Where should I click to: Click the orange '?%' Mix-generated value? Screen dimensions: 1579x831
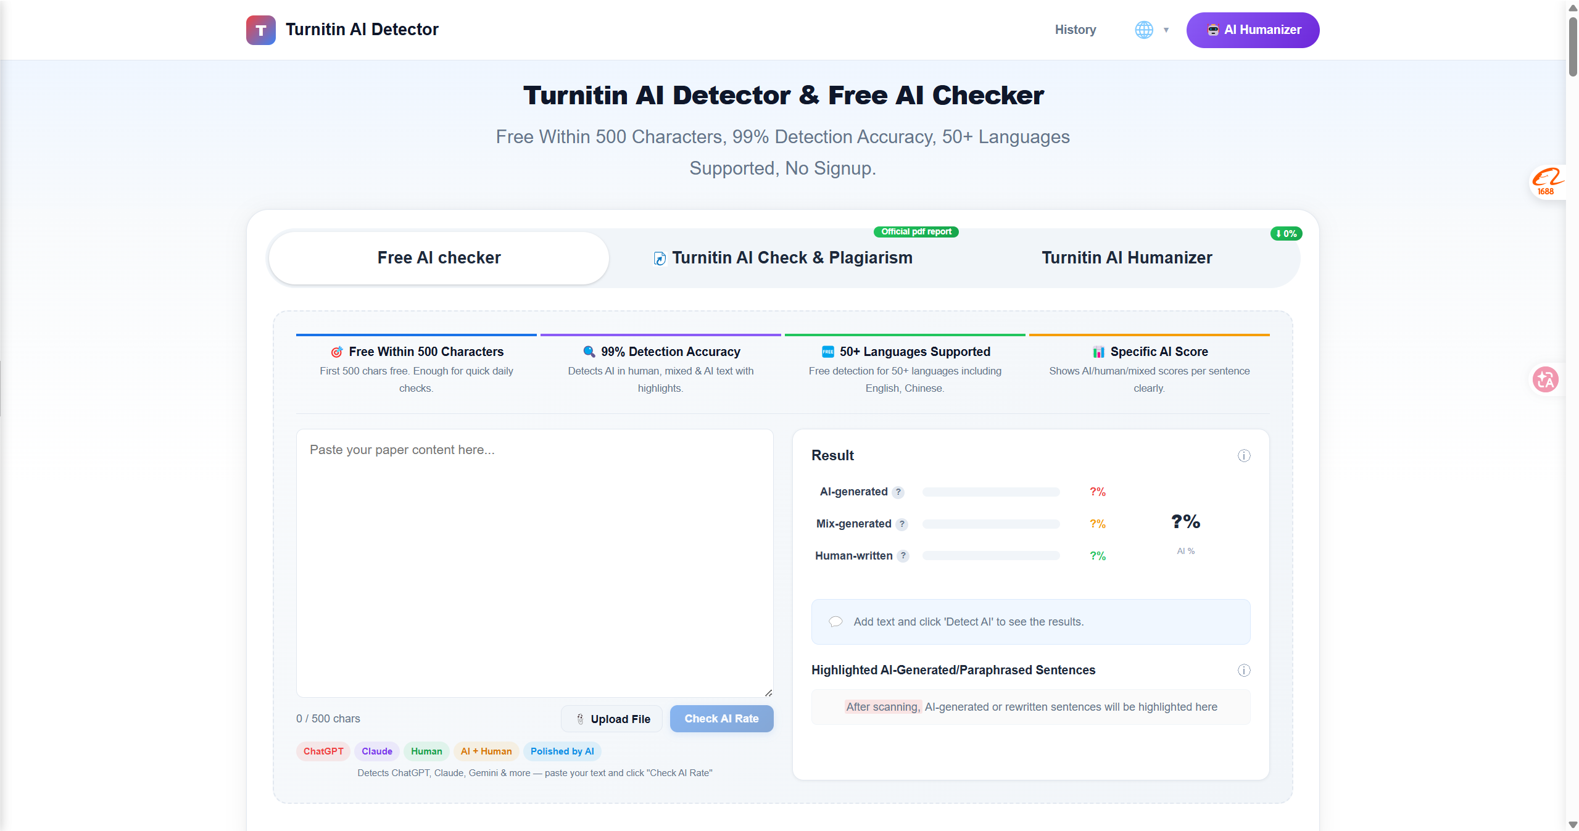(1098, 524)
